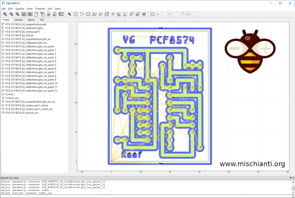Click the replot toolbar icon

pyautogui.click(x=30, y=14)
